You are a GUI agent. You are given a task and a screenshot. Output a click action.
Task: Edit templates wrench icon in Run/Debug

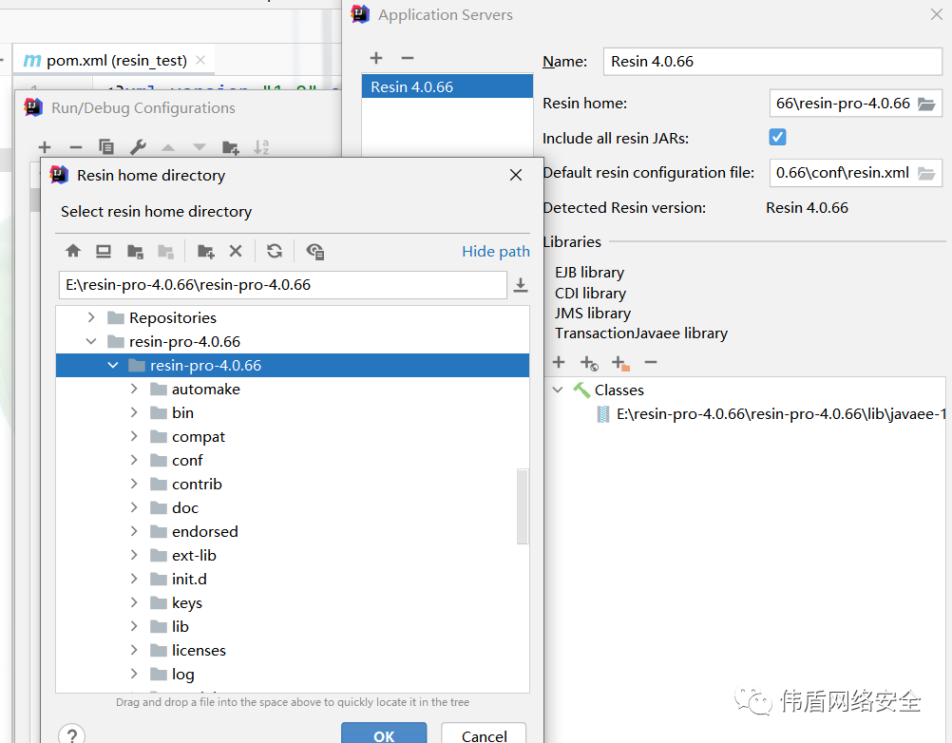point(138,147)
